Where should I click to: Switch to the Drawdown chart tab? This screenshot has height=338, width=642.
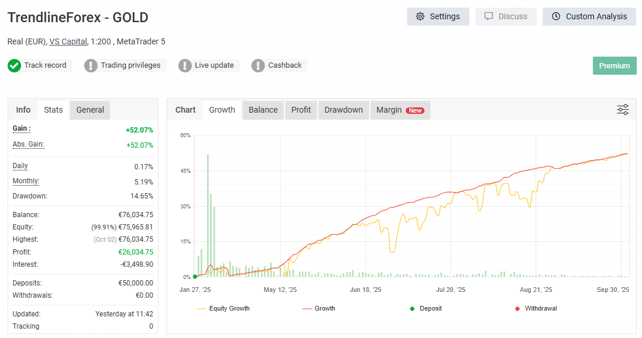[x=343, y=110]
